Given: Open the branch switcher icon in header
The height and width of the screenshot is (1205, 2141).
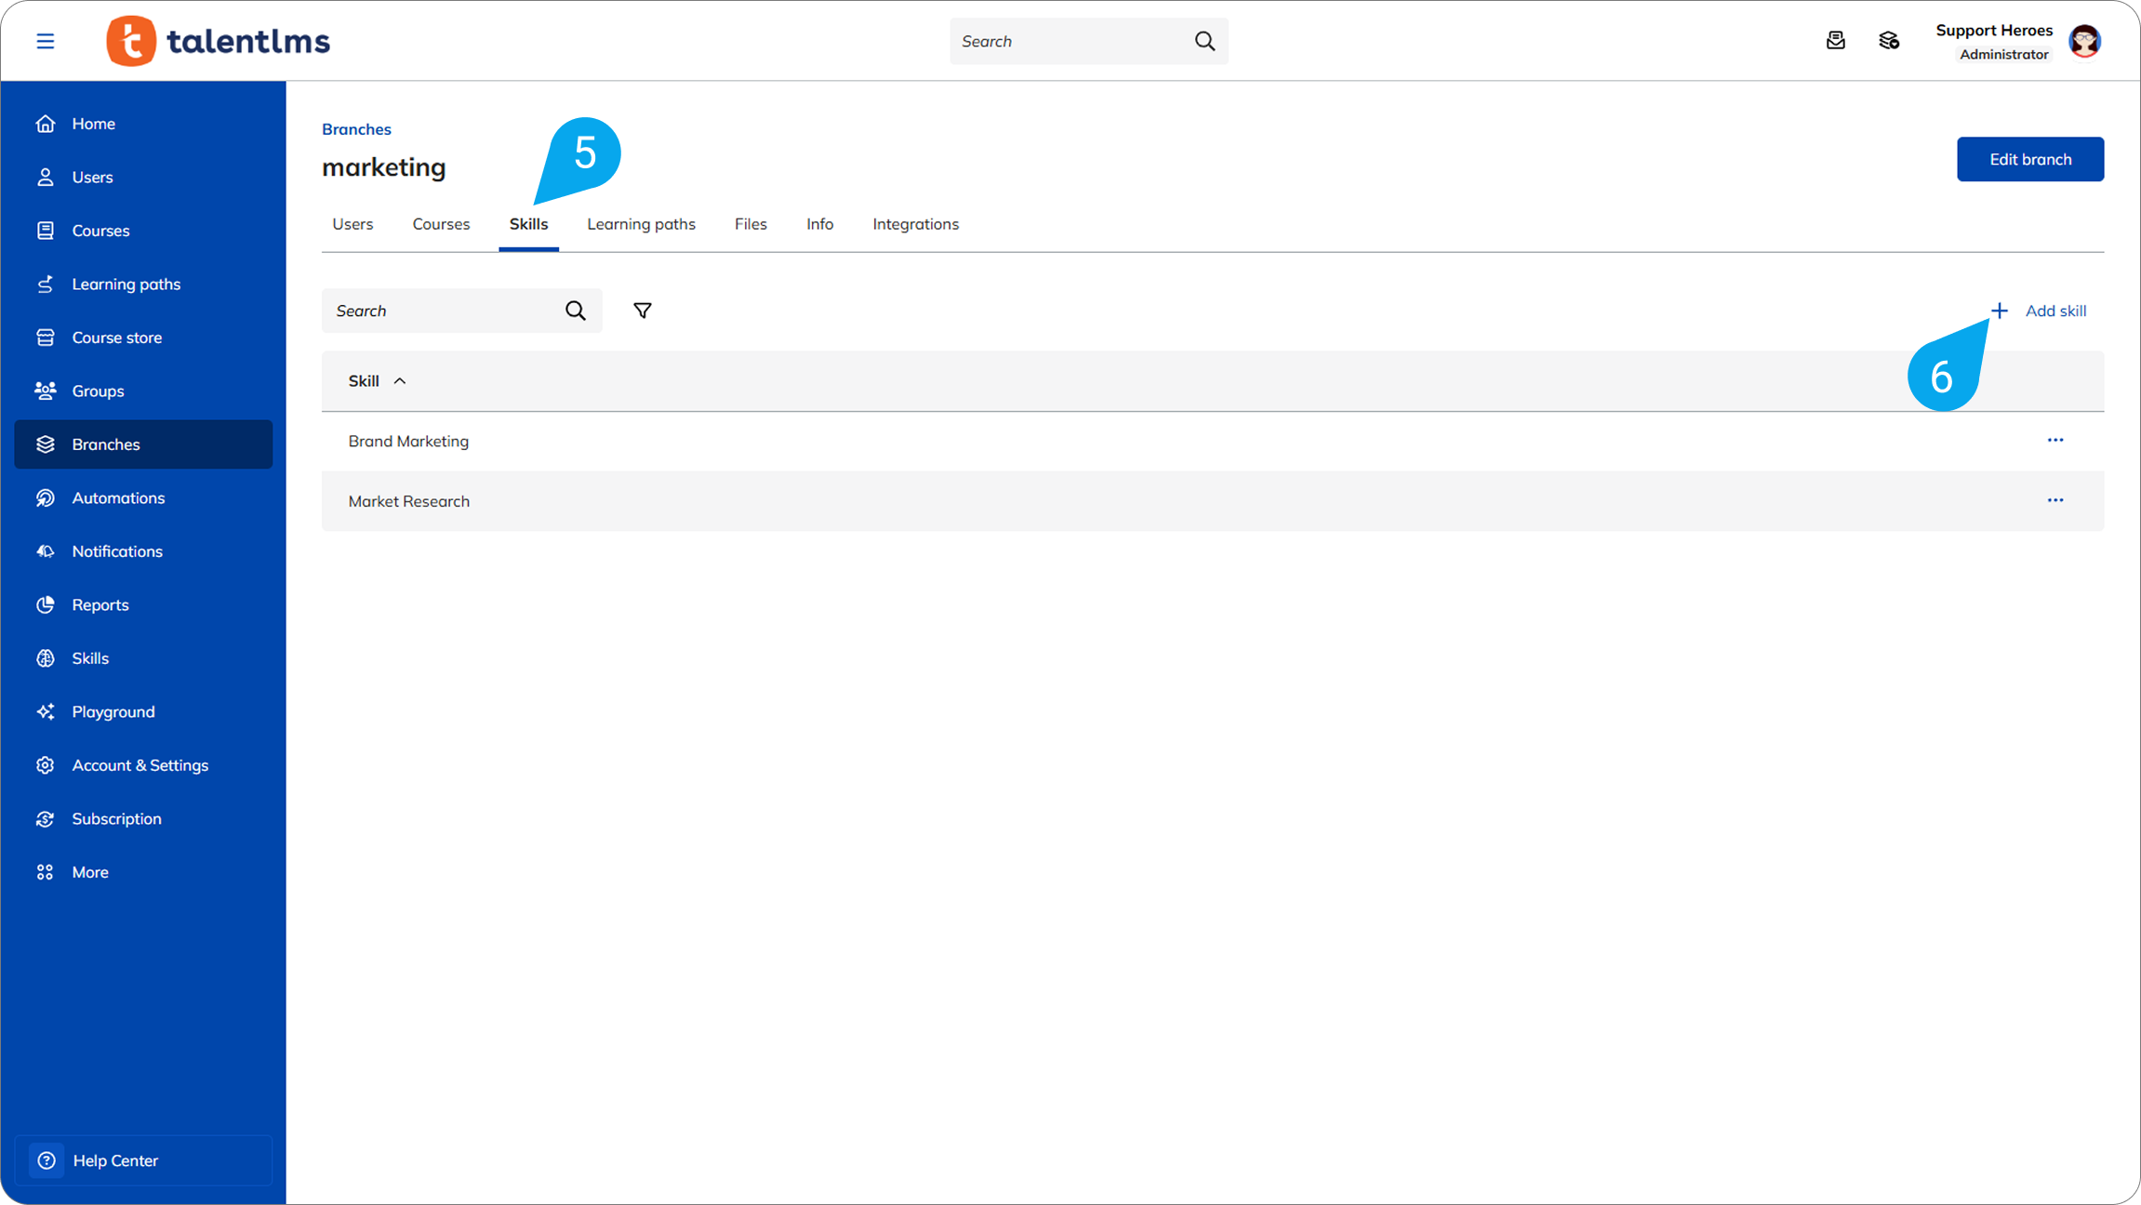Looking at the screenshot, I should pyautogui.click(x=1889, y=41).
